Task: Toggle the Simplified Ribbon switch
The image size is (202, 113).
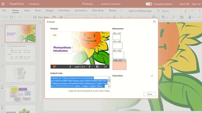Action: coord(149,4)
